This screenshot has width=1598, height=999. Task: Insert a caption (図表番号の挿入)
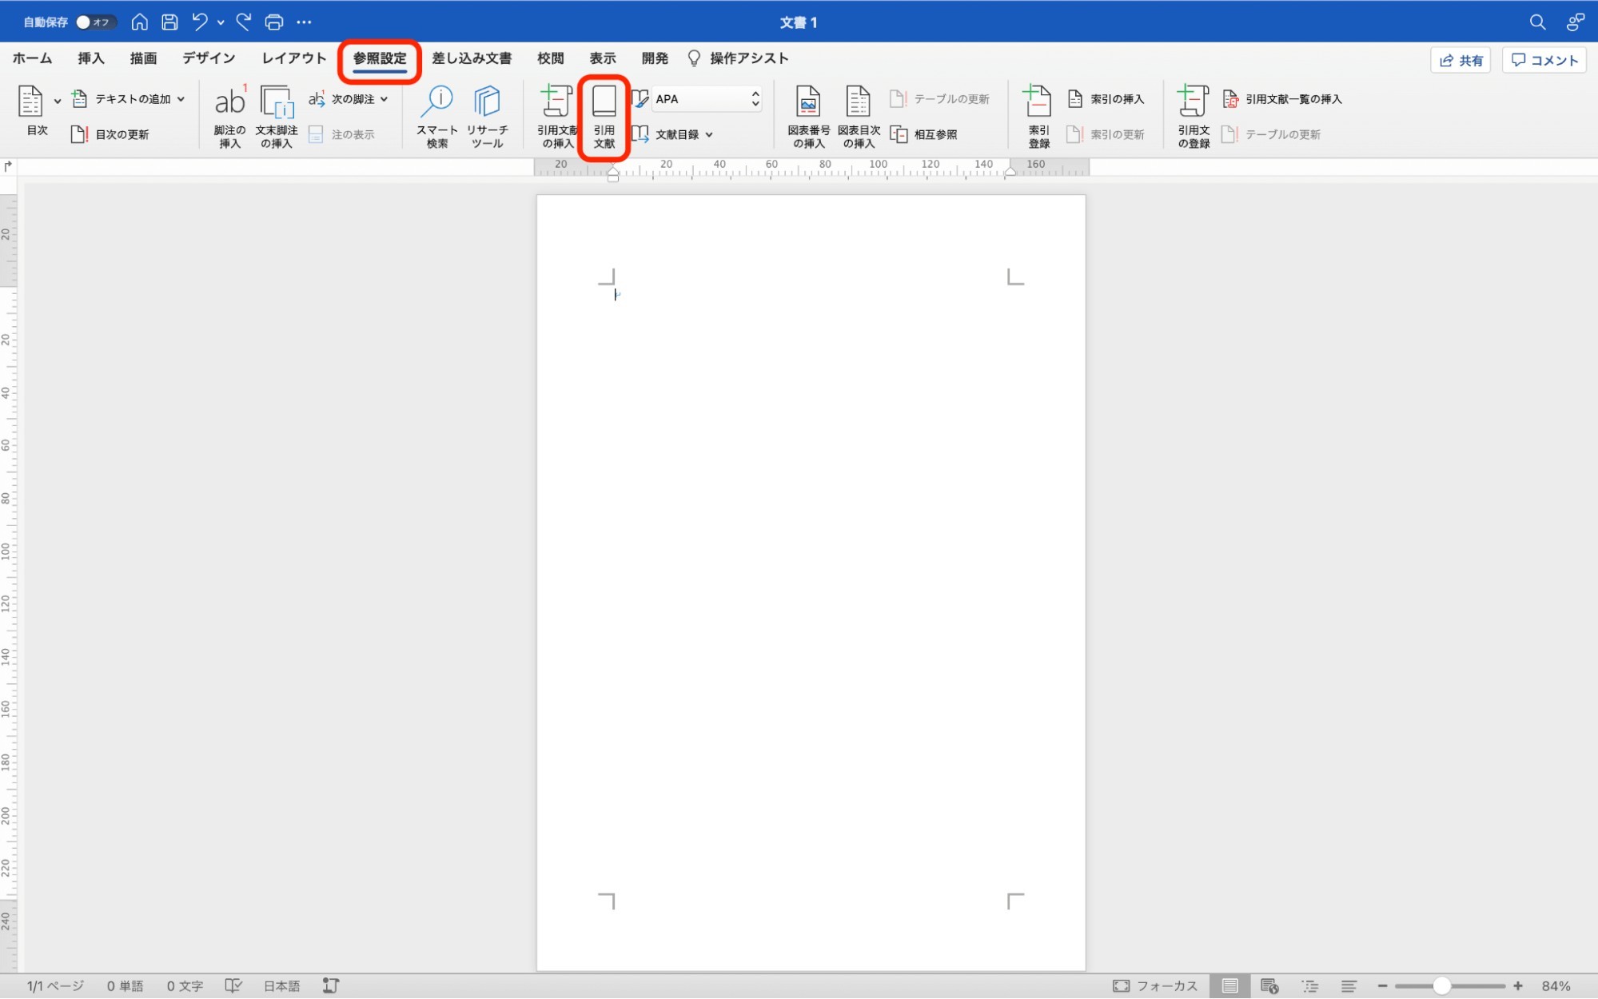[809, 117]
